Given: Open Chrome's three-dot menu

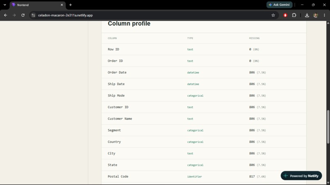Looking at the screenshot, I should [324, 15].
